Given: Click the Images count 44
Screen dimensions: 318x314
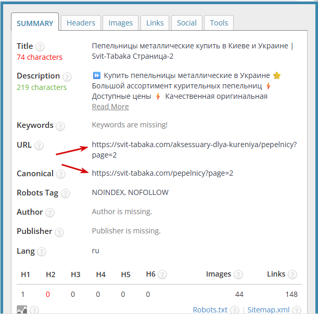Looking at the screenshot, I should pos(239,294).
